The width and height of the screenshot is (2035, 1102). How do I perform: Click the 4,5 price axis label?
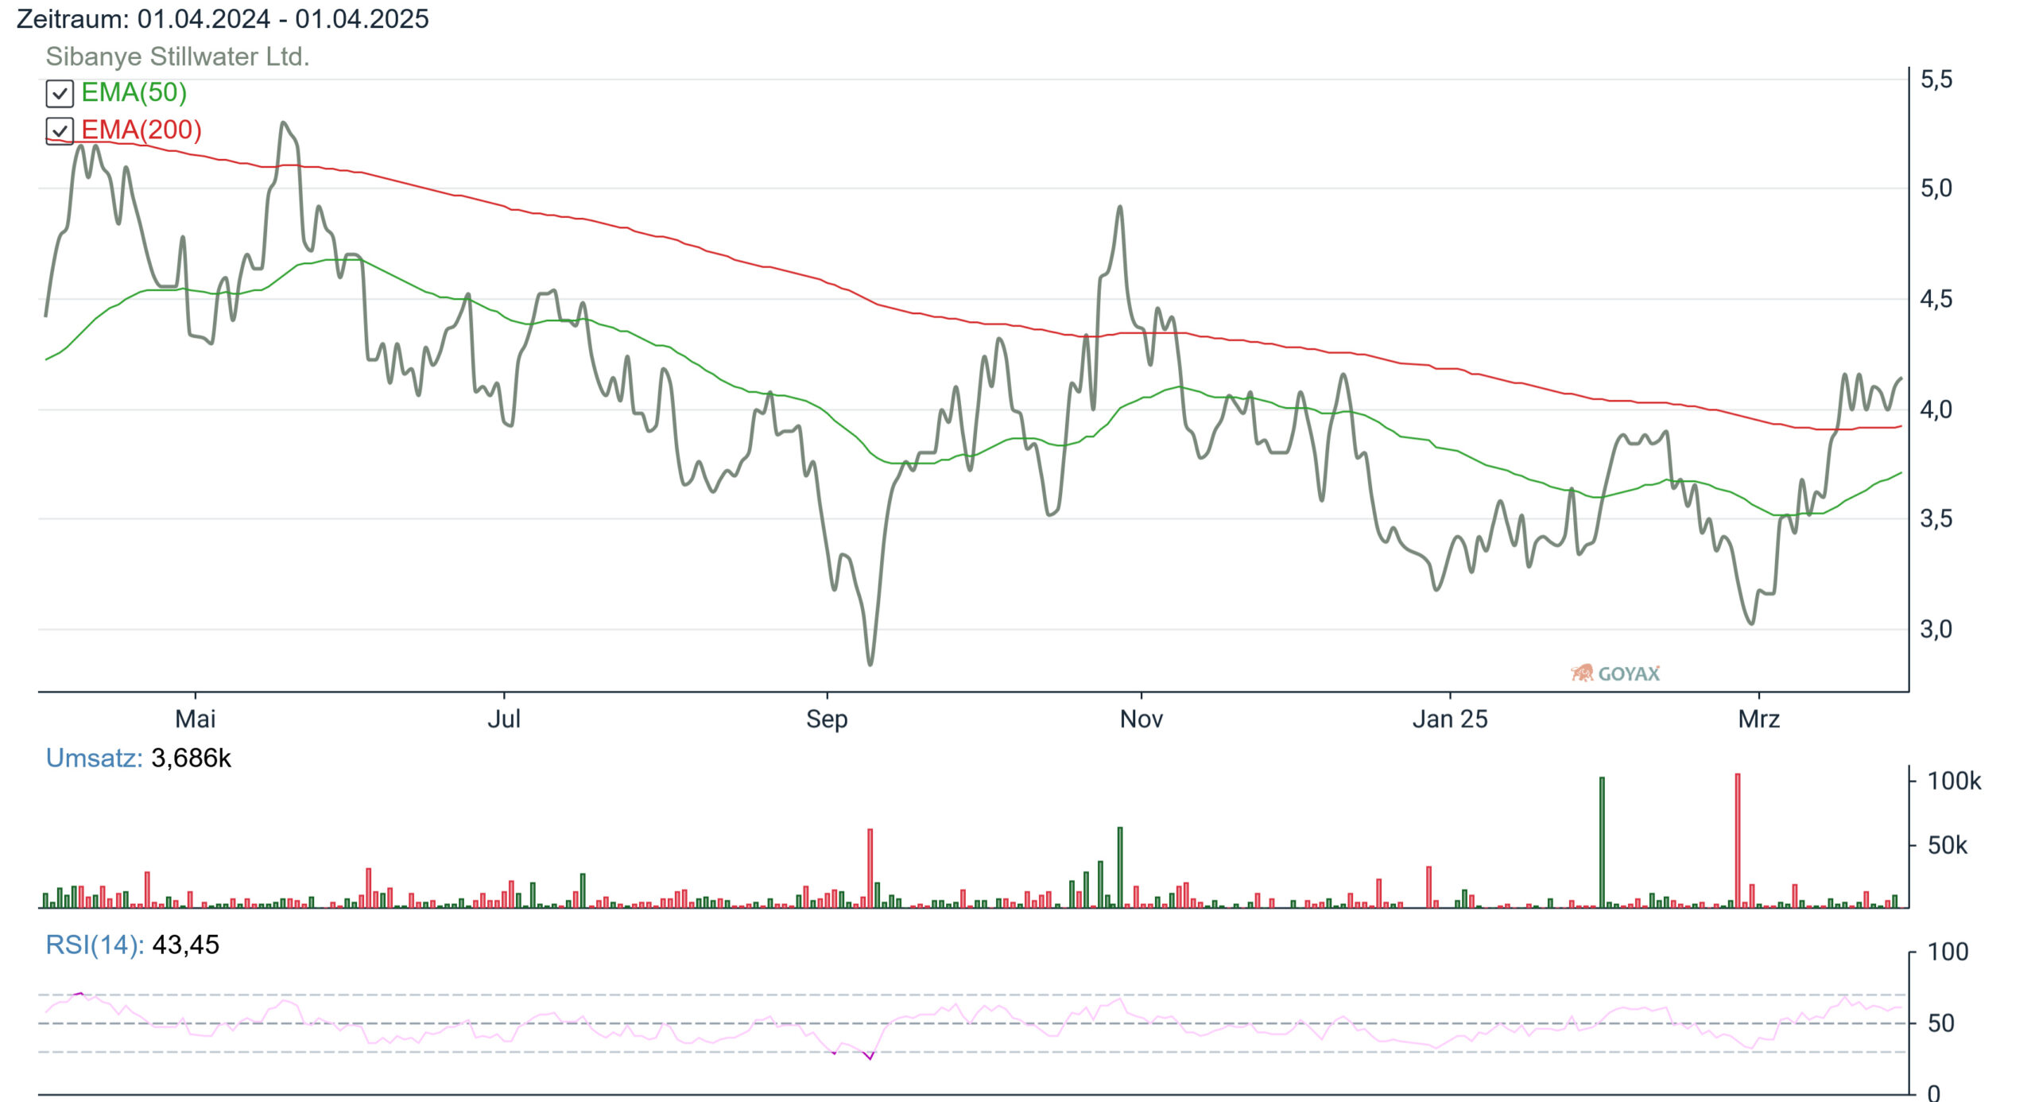point(1936,299)
